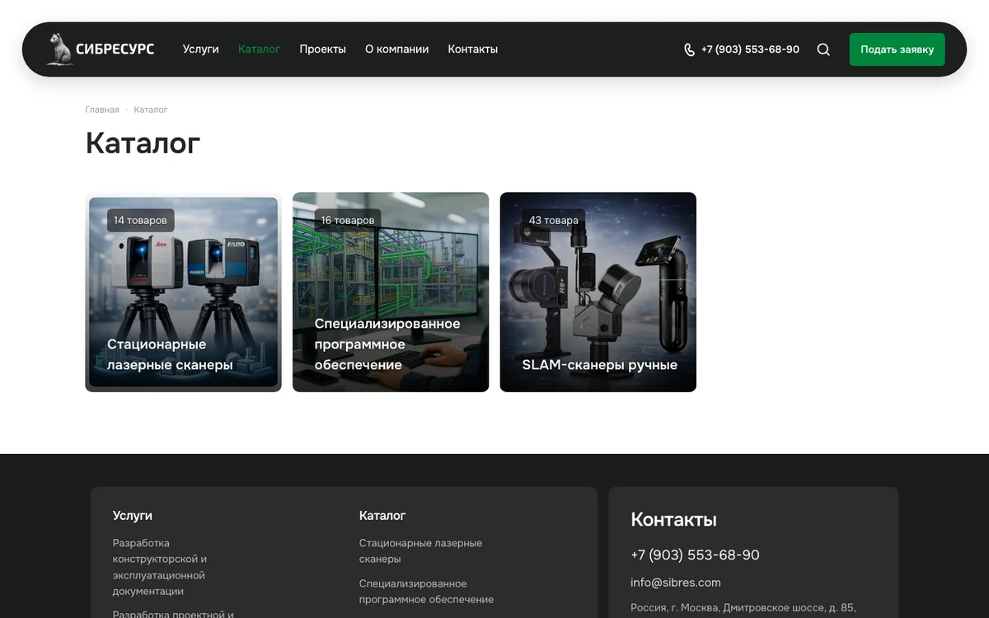The image size is (989, 618).
Task: Open the Услуги menu item
Action: [200, 49]
